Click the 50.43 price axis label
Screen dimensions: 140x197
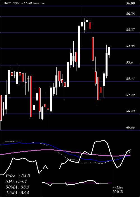tap(130, 111)
